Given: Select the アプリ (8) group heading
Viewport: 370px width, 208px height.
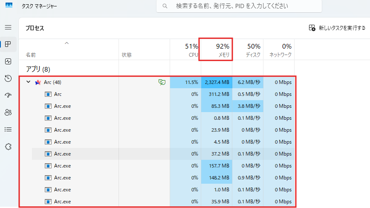Looking at the screenshot, I should [x=38, y=69].
